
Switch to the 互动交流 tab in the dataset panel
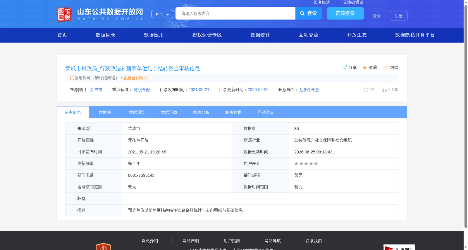(x=266, y=112)
